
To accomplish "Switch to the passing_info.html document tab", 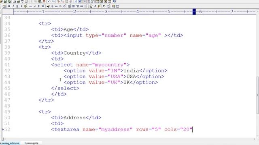I will (x=10, y=143).
